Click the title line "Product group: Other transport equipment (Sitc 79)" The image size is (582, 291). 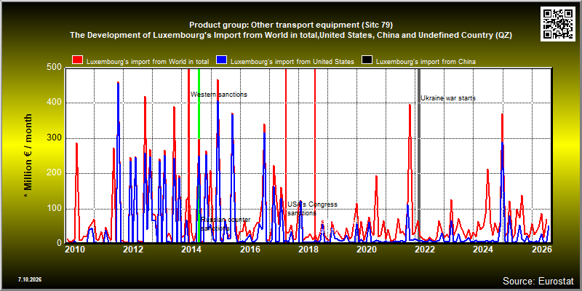pos(291,25)
